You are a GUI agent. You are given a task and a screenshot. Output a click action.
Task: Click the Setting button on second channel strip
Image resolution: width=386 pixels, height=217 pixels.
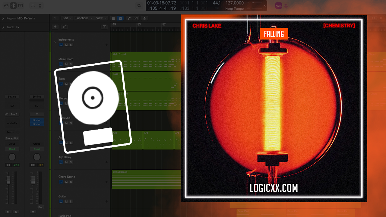pyautogui.click(x=37, y=97)
